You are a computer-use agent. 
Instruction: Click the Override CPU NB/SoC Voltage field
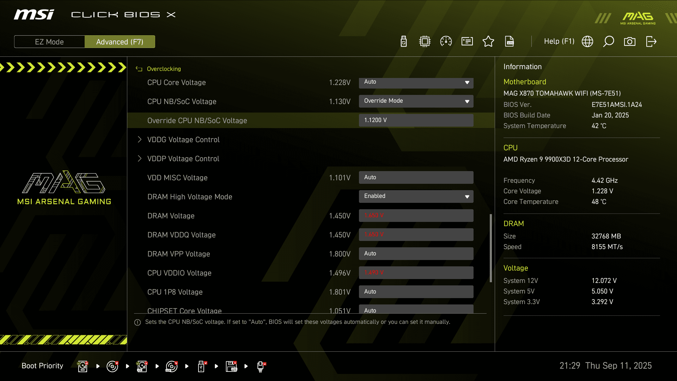416,120
